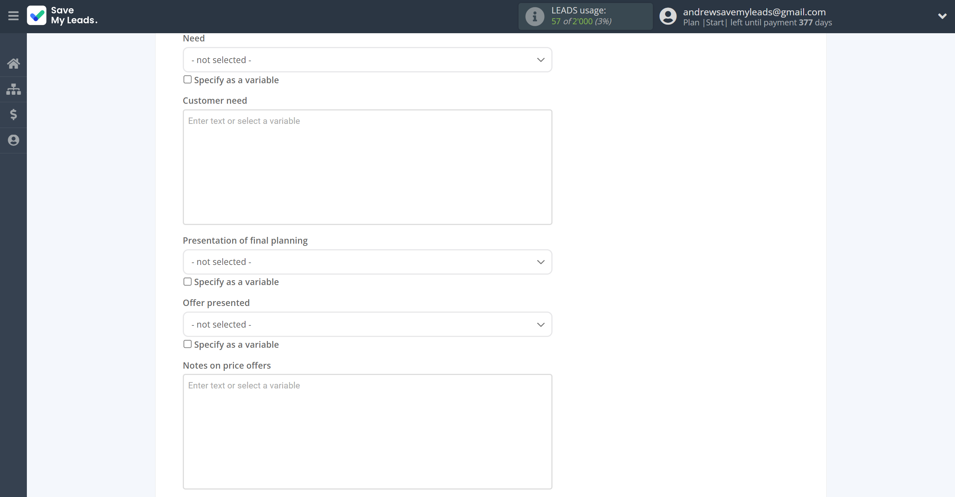Click the Customer need text input field
955x497 pixels.
point(367,167)
